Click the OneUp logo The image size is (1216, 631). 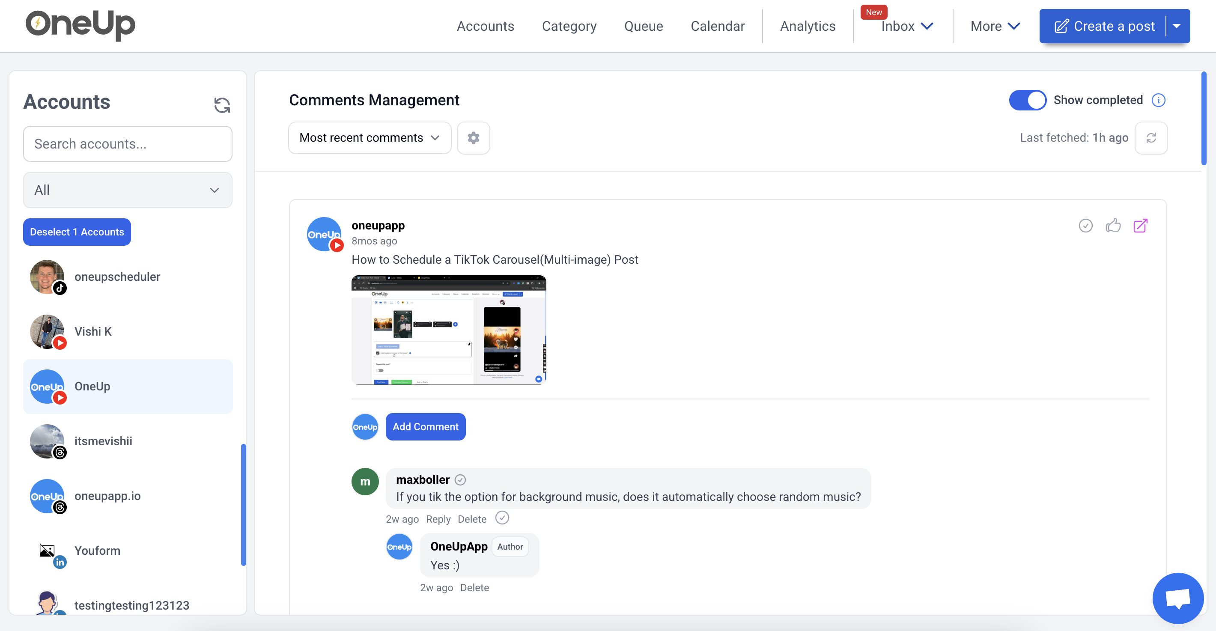(x=80, y=26)
